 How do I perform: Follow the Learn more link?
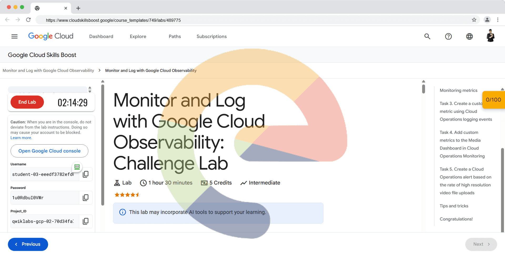pyautogui.click(x=21, y=138)
